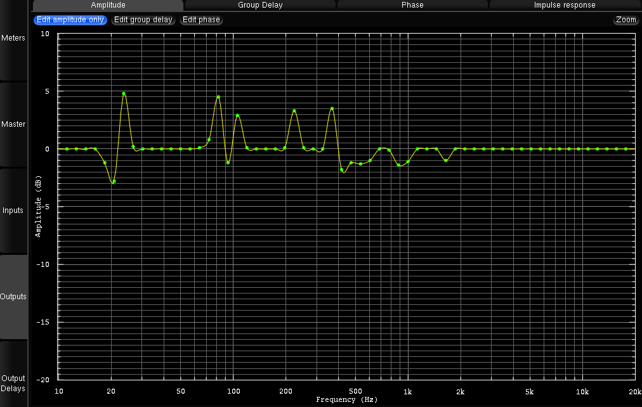
Task: Select the peak control point just above 200 Hz
Action: (x=294, y=111)
